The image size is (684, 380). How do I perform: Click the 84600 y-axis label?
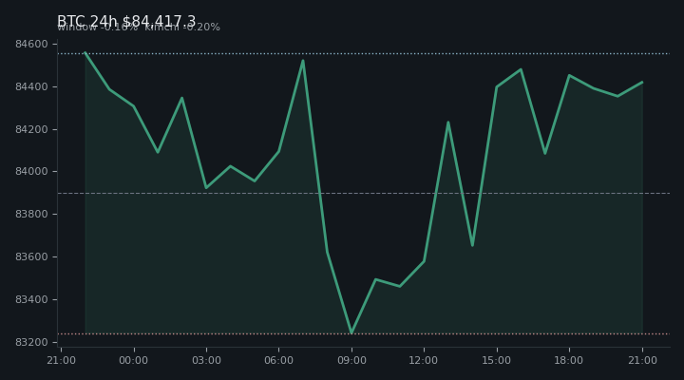31,44
